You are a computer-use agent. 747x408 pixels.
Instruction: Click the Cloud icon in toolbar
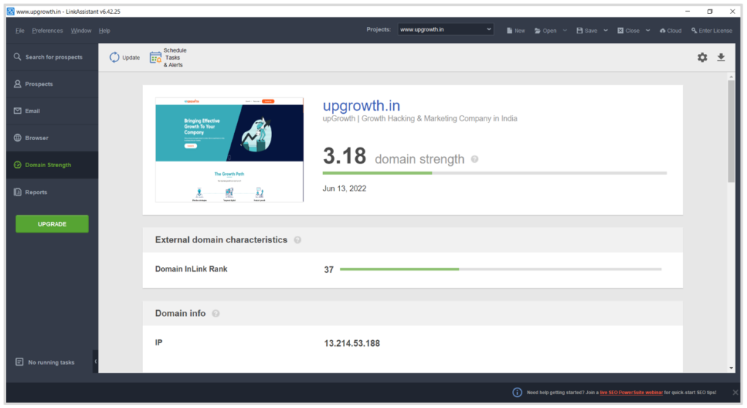point(662,31)
